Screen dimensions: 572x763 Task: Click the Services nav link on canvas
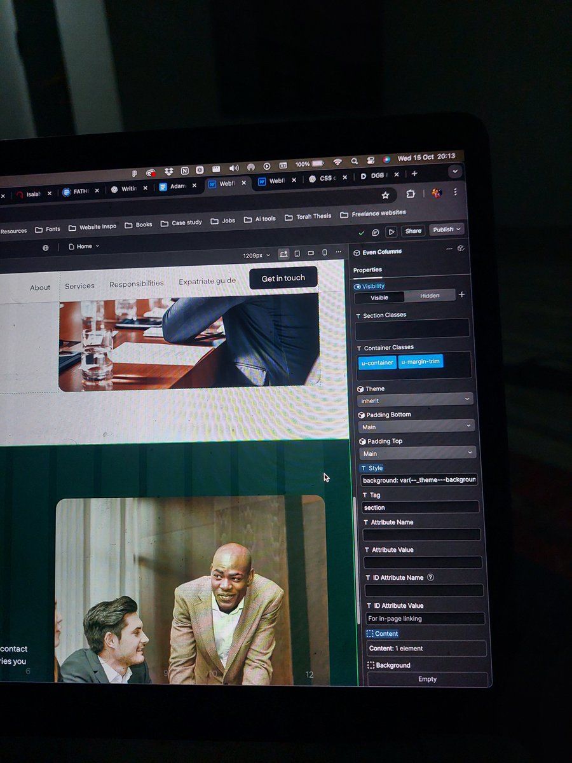[79, 285]
